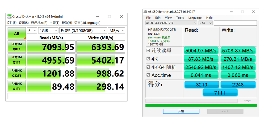Open the 设置(S) menu
Screen dimensions: 268x125
pyautogui.click(x=24, y=23)
